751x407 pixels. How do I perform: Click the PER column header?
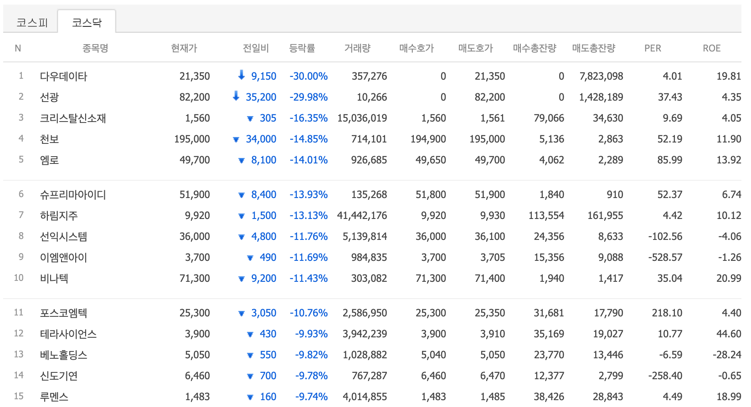click(x=653, y=48)
